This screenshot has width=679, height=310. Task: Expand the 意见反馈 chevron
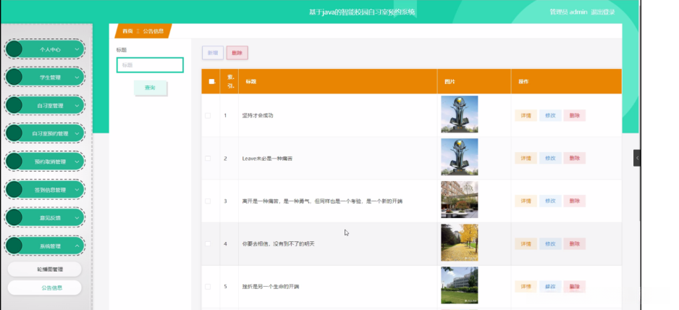coord(77,217)
